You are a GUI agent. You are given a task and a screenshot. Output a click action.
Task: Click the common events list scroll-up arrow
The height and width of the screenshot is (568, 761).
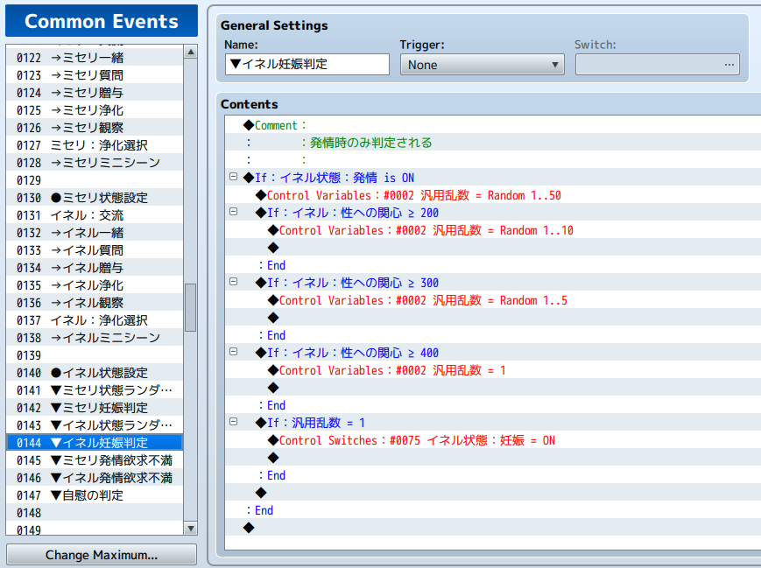point(191,52)
